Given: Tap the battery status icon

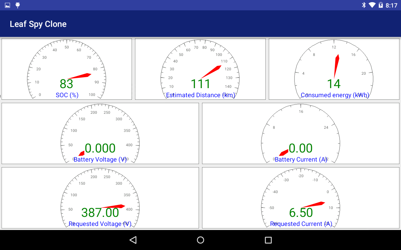Looking at the screenshot, I should [x=381, y=5].
